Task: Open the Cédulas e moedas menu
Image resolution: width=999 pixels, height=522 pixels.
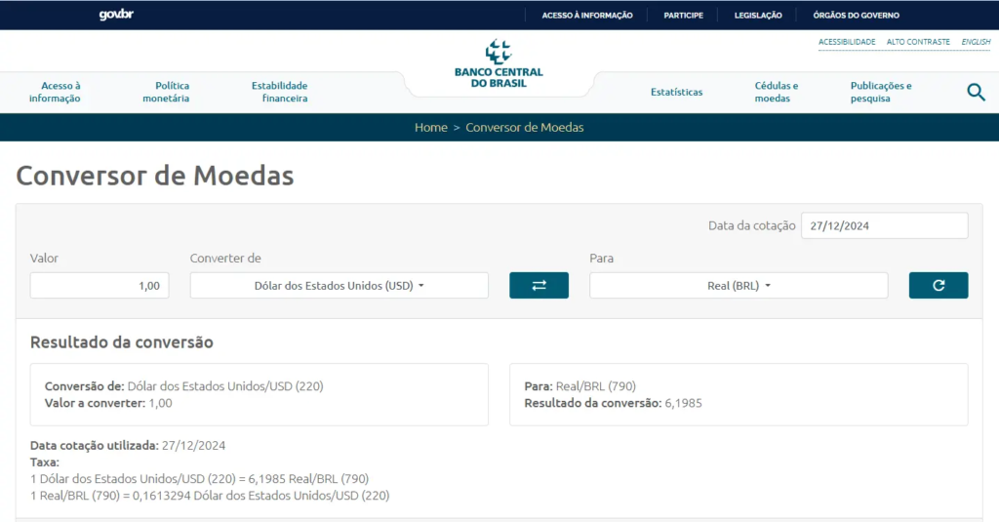Action: (x=777, y=92)
